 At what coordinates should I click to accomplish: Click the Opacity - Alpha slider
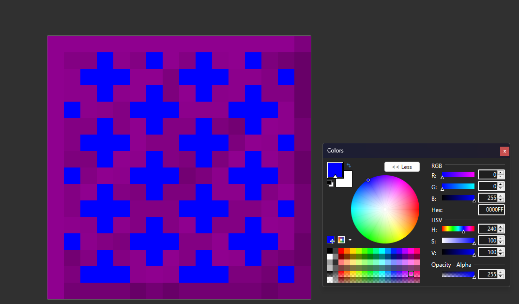[458, 274]
